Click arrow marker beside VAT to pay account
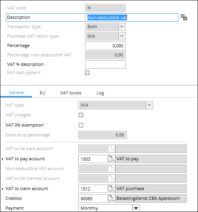 2,159
